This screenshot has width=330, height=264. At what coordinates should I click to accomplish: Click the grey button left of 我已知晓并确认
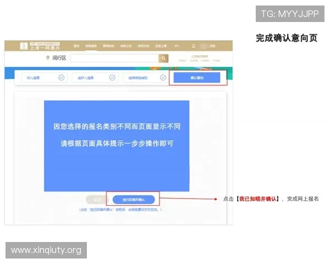click(x=97, y=200)
